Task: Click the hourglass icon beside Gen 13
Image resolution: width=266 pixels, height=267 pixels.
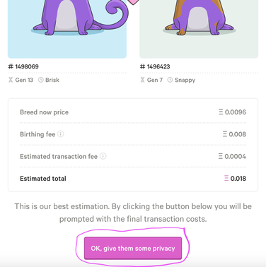Action: [x=11, y=80]
